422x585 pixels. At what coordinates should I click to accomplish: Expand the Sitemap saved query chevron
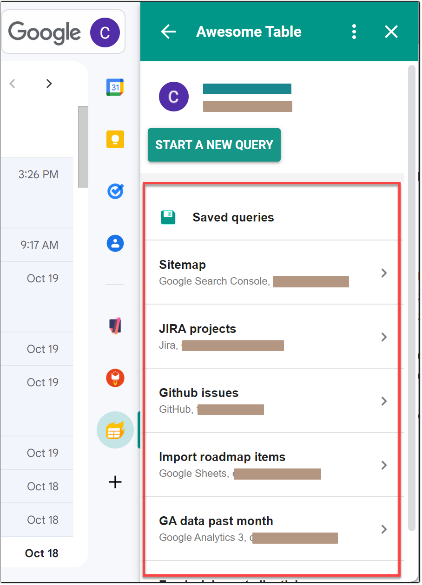click(384, 273)
